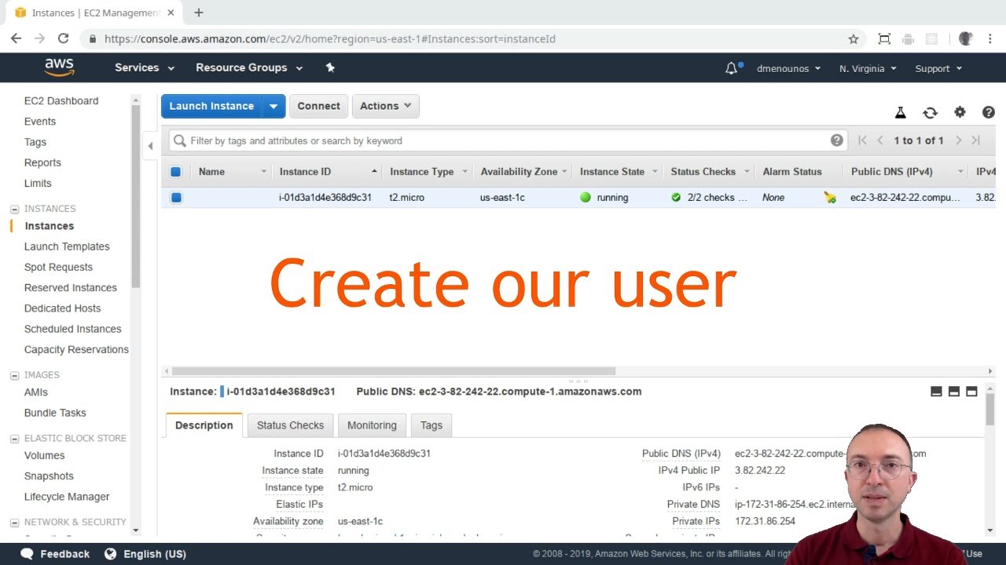Minimize the details pane layout icon

click(936, 392)
